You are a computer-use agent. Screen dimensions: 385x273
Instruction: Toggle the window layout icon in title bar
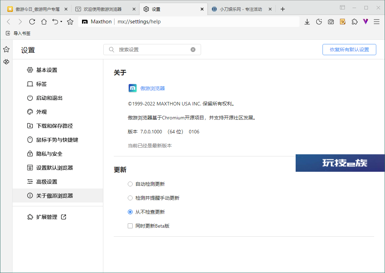click(342, 7)
